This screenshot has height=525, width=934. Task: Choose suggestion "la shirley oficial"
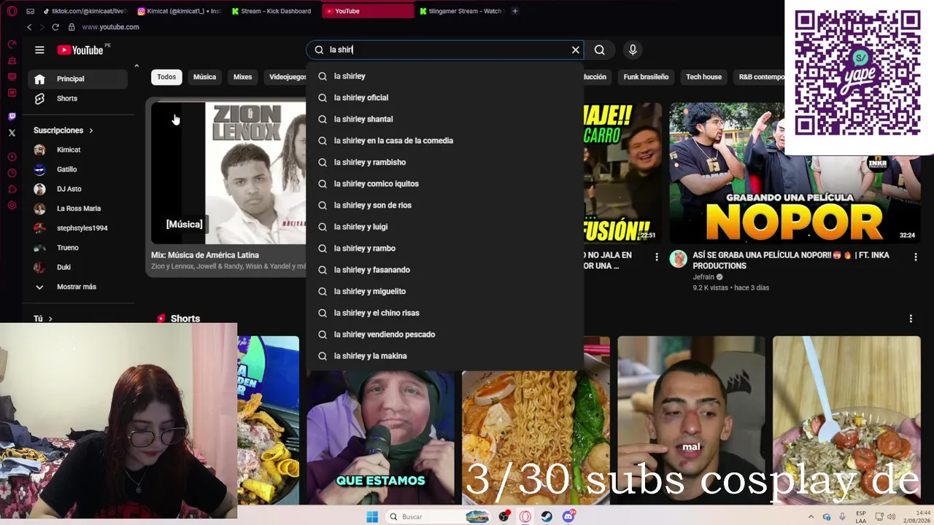[445, 98]
